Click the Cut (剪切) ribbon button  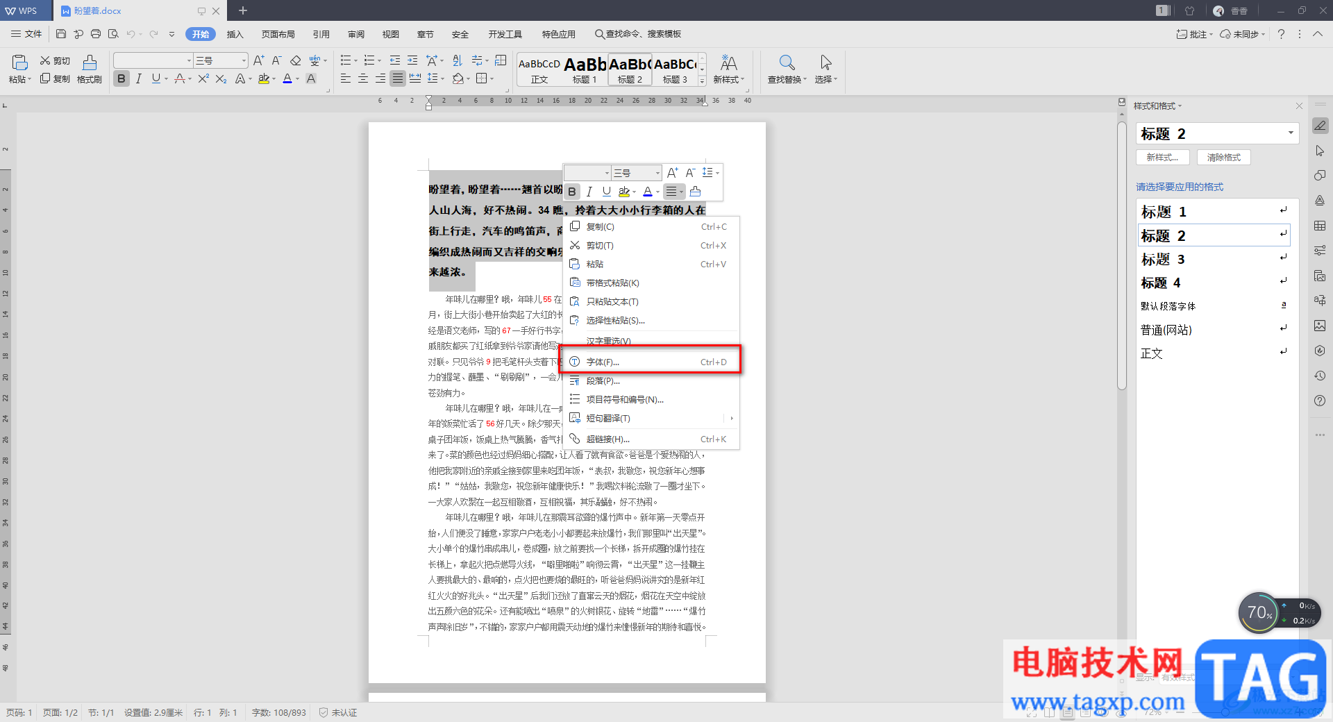point(55,60)
